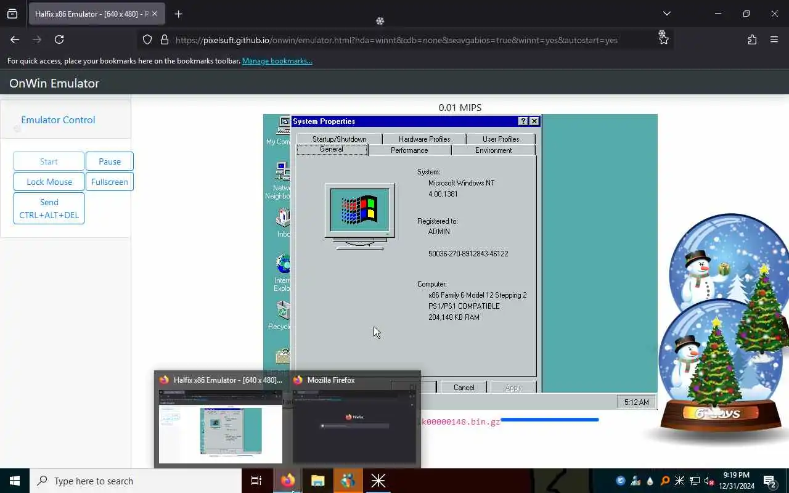Open a new browser tab
Viewport: 789px width, 493px height.
tap(178, 14)
